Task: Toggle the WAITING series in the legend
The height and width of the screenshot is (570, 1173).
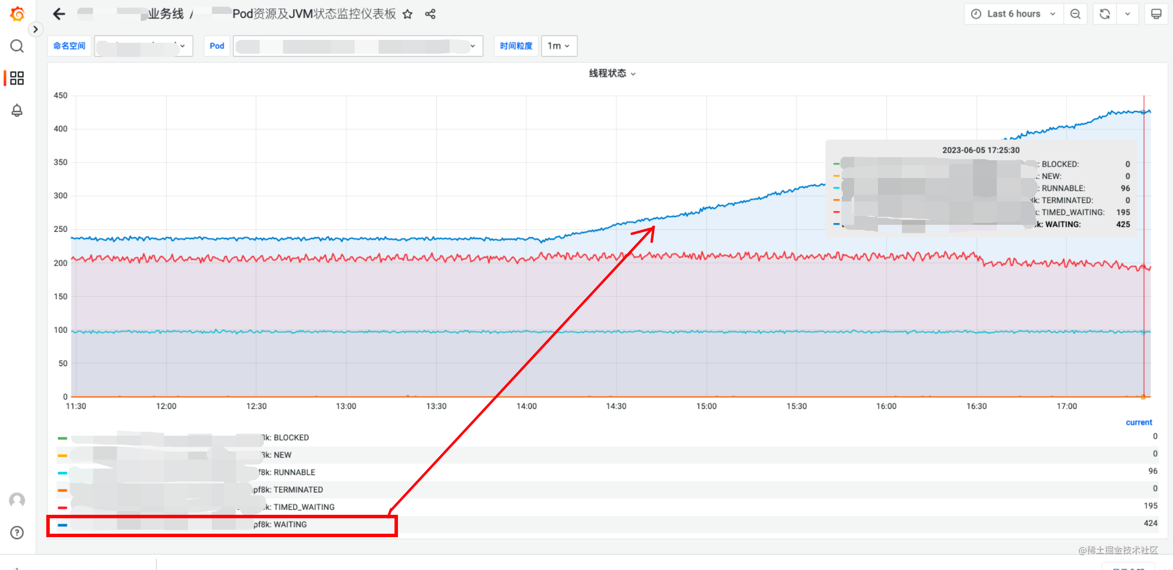Action: pos(290,525)
